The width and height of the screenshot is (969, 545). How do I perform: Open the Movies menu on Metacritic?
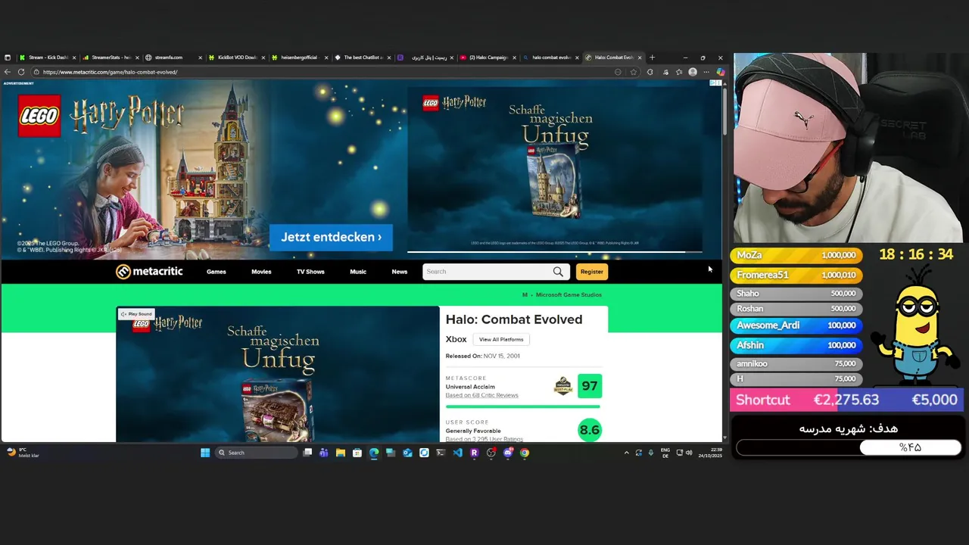click(261, 272)
